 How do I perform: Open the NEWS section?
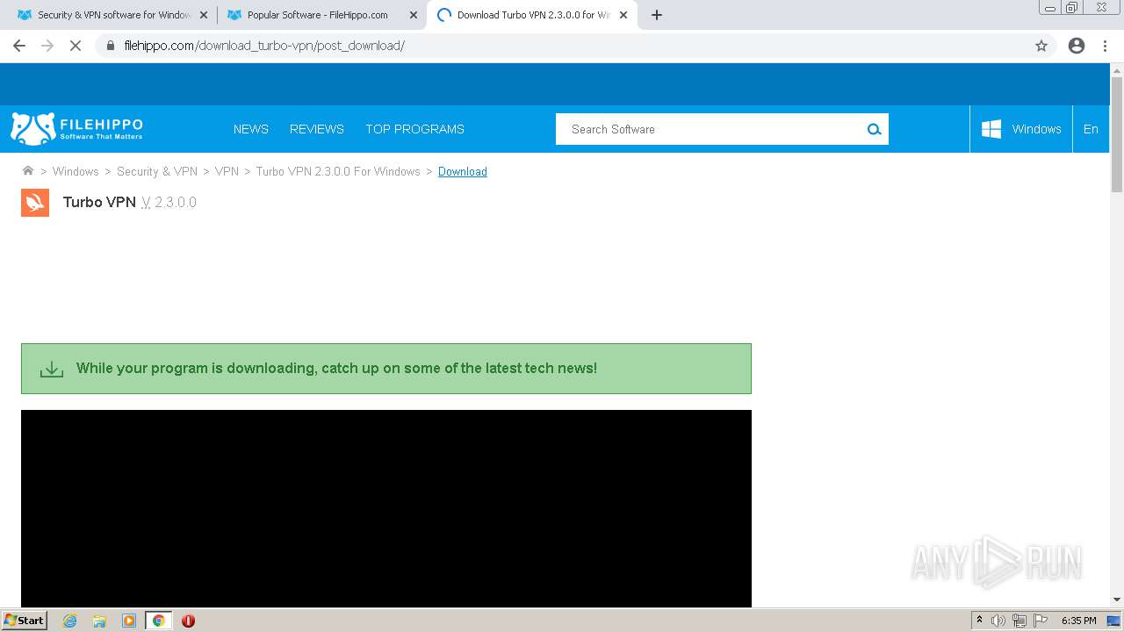click(x=251, y=129)
